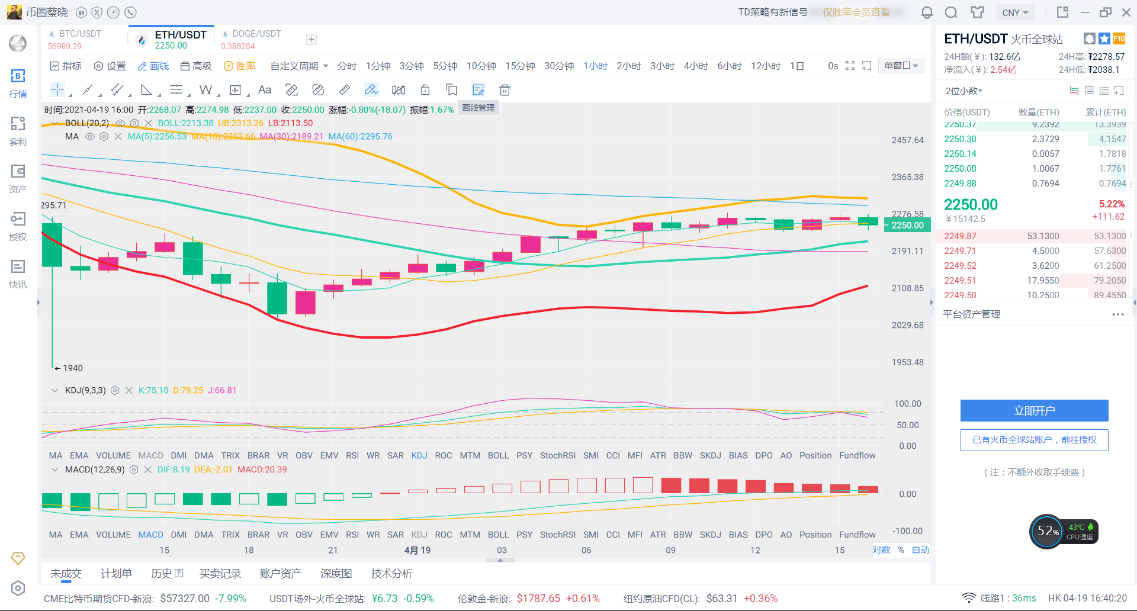Open the F10 info page
Screen dimensions: 1137x611
coord(1119,39)
